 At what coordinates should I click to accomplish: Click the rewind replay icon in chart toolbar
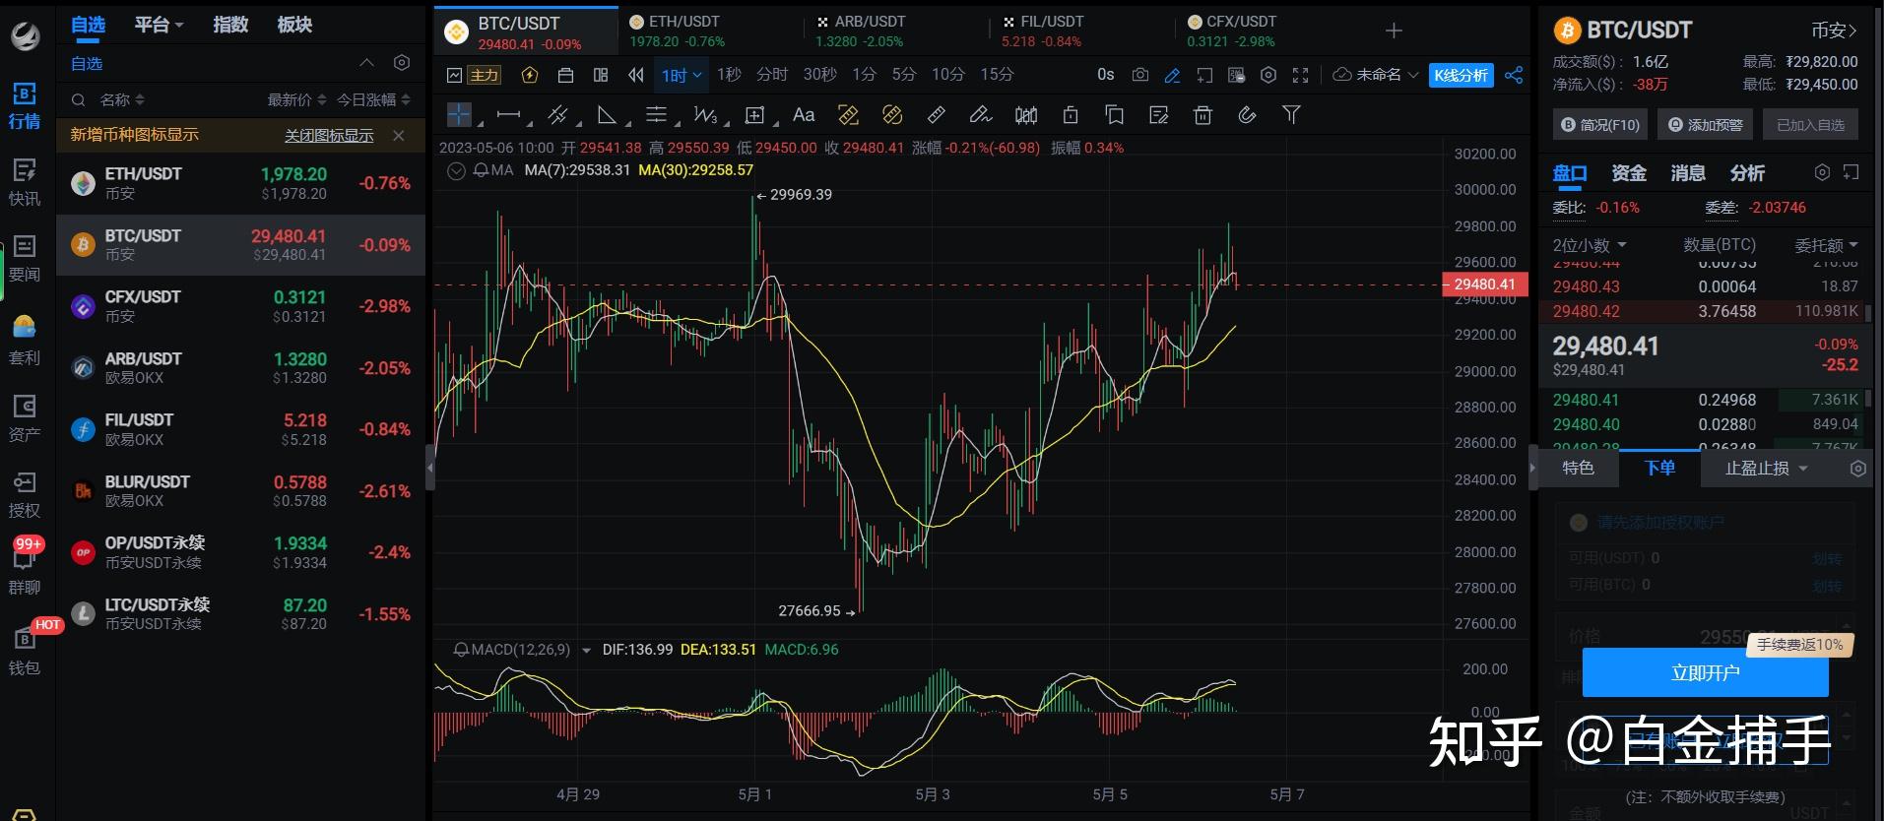point(636,75)
